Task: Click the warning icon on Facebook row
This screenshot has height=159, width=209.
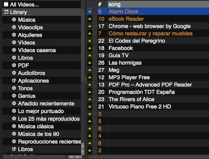Action: point(90,48)
